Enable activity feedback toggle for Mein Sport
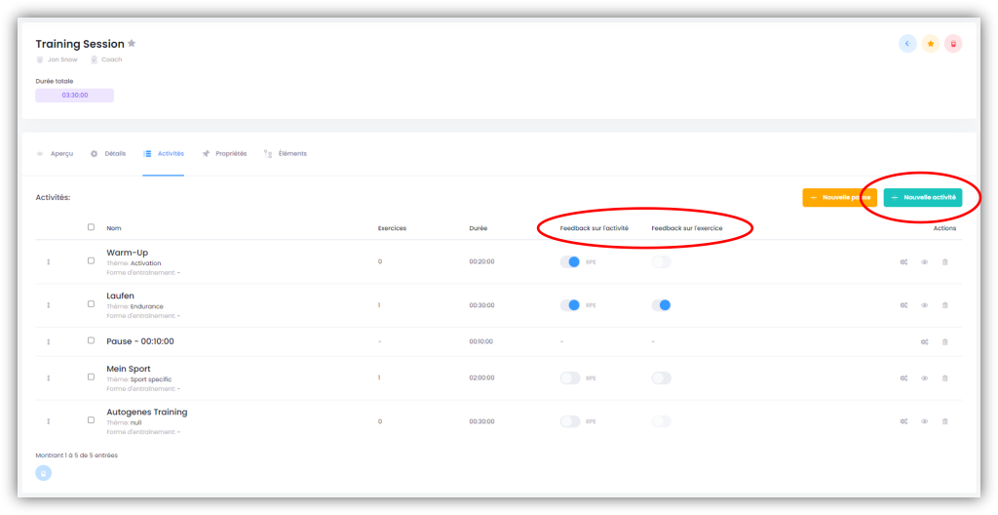998x515 pixels. coord(569,377)
